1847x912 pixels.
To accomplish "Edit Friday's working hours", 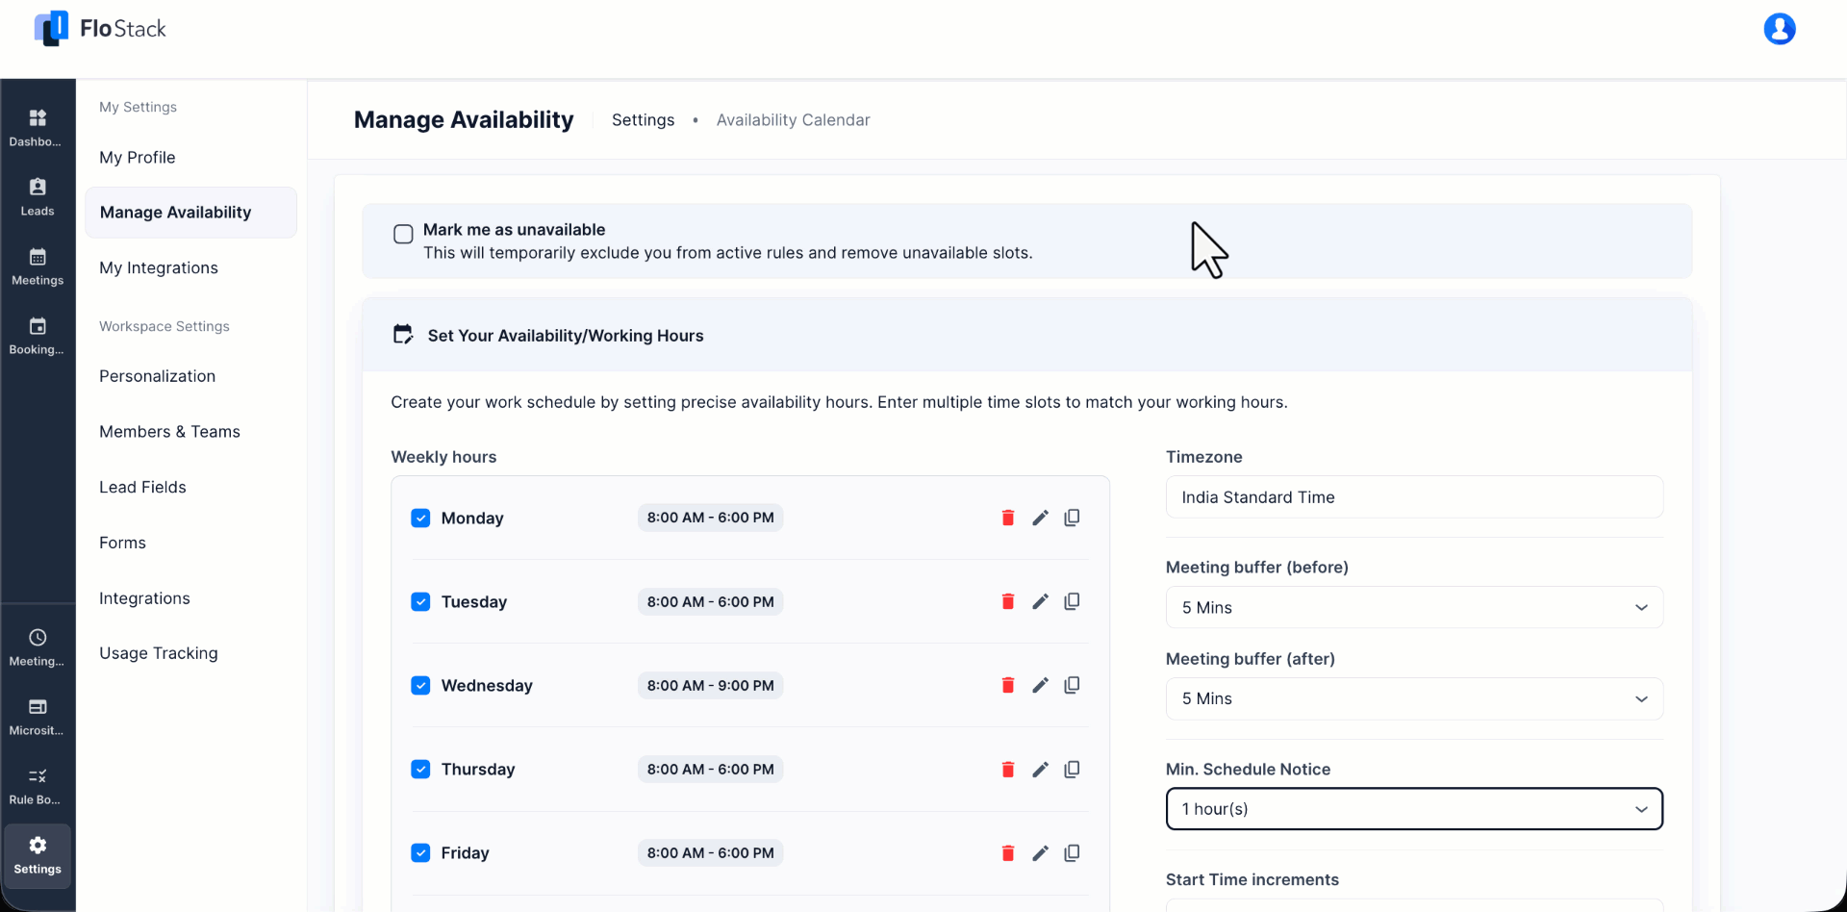I will (x=1040, y=852).
